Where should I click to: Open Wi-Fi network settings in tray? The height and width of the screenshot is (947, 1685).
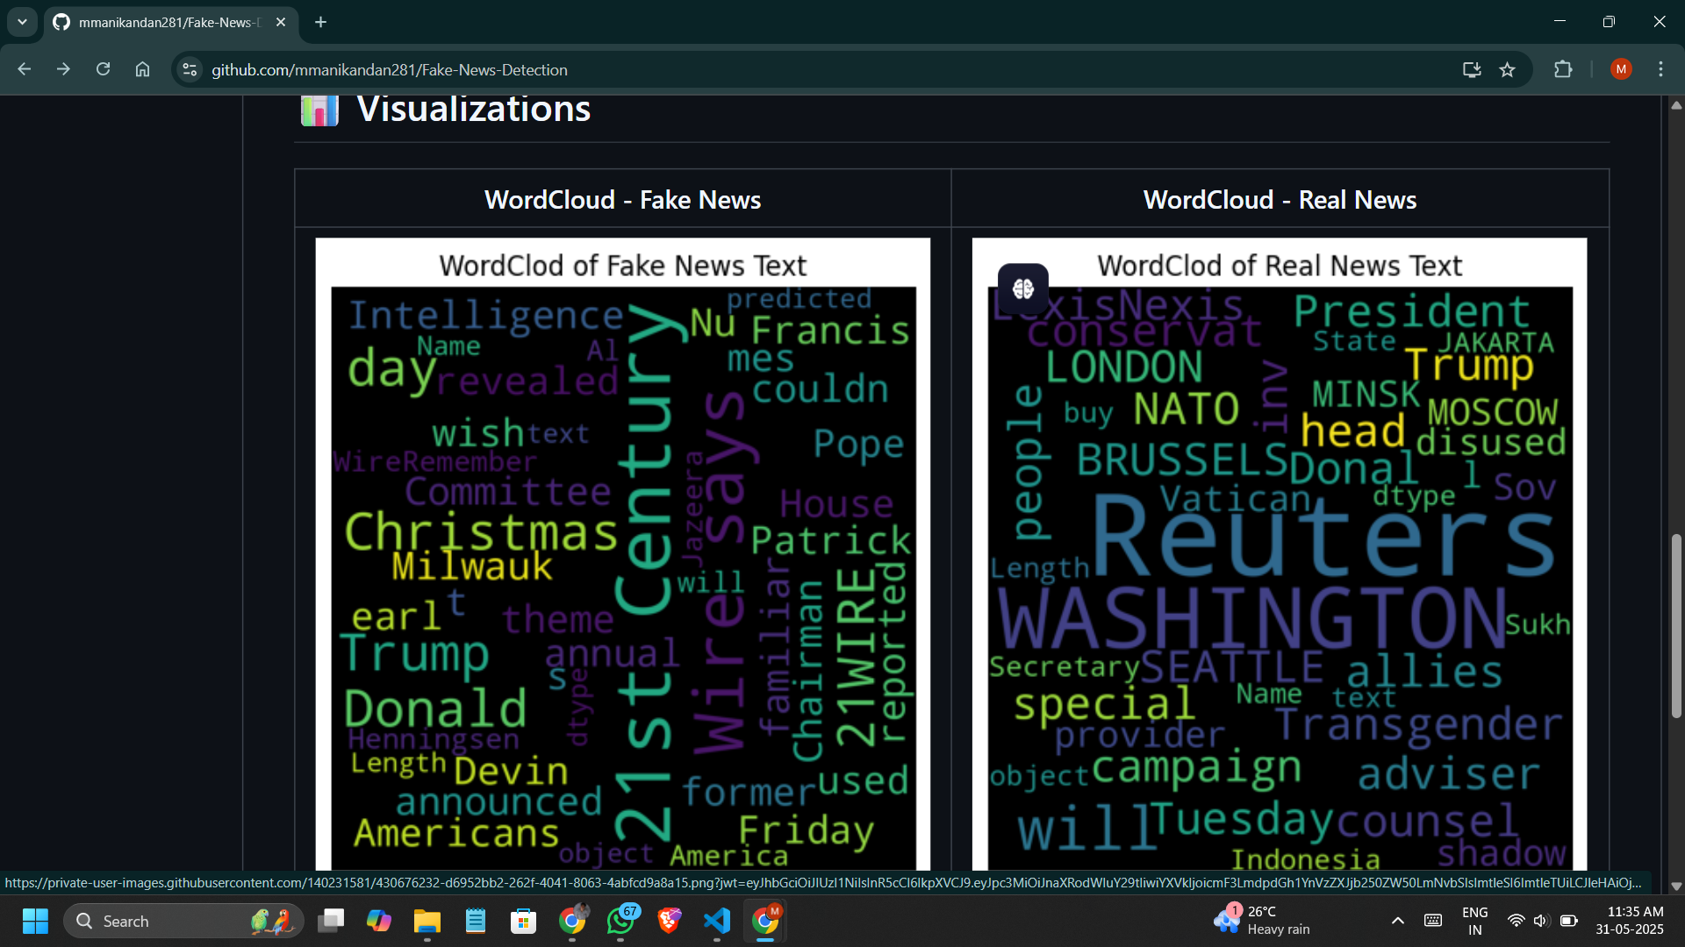(1516, 921)
